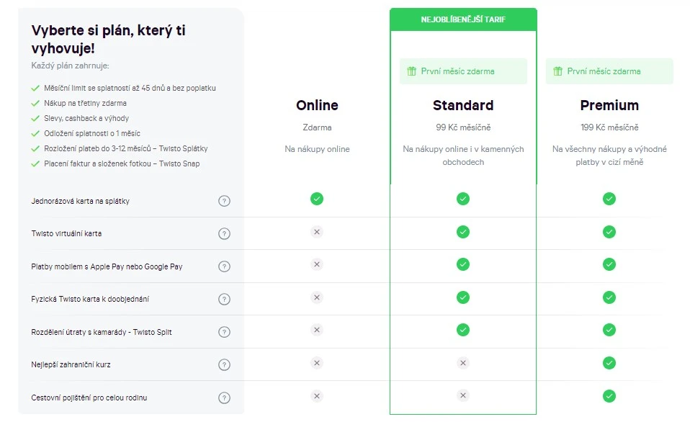
Task: Select the Standard plan heading
Action: (x=463, y=106)
